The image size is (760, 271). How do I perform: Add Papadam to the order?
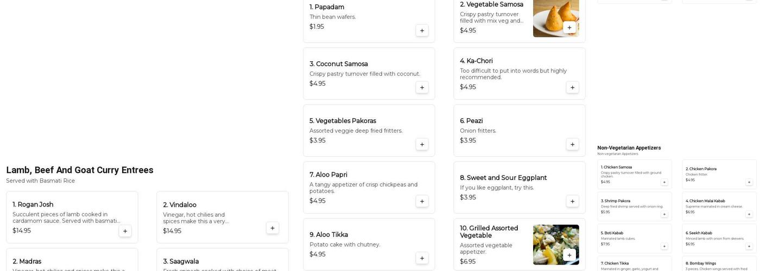(x=422, y=30)
